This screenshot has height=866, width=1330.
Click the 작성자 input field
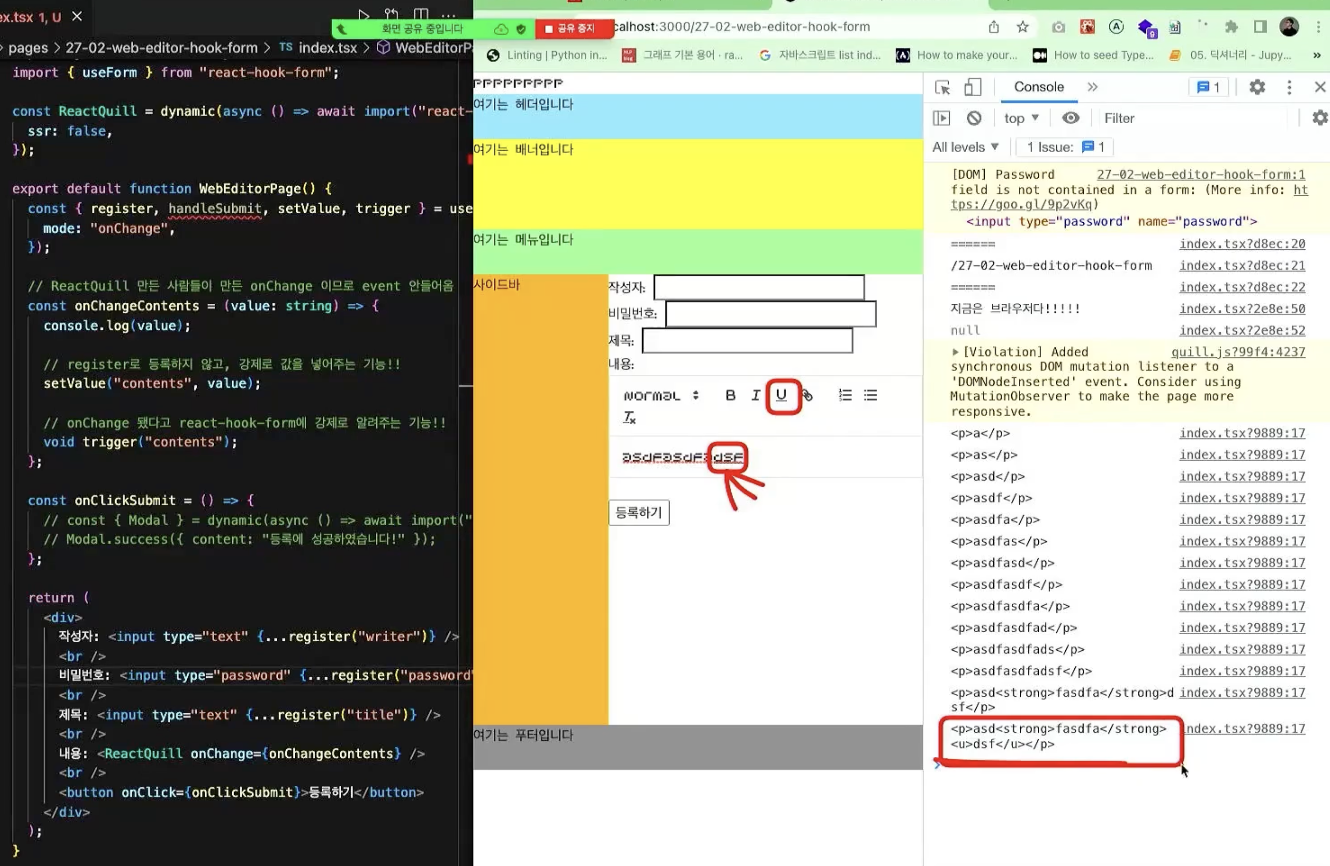coord(759,287)
